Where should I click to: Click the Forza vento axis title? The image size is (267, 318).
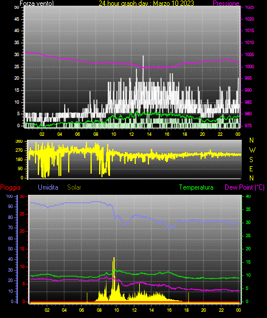[37, 3]
